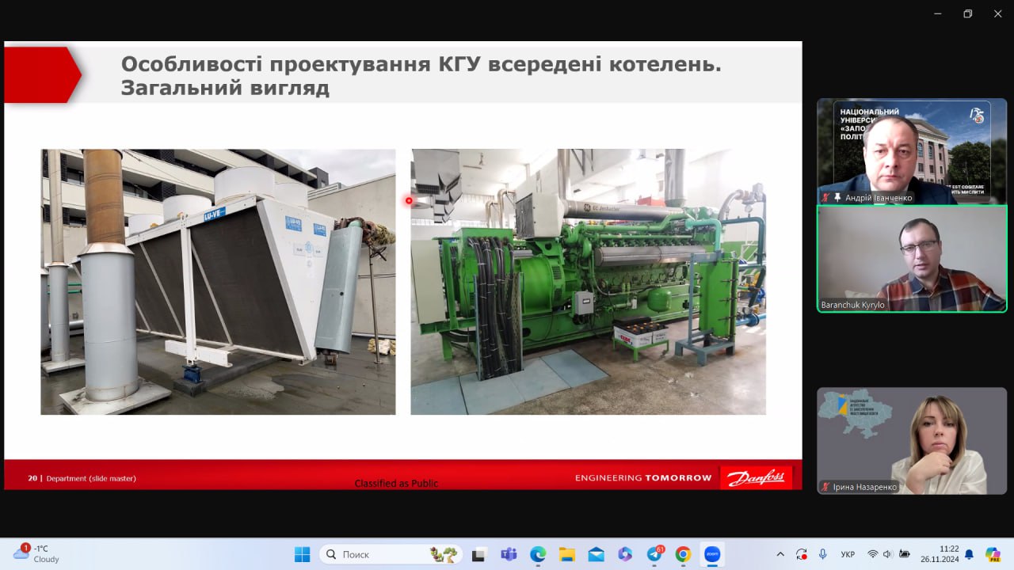
Task: Open Microsoft Copilot taskbar icon
Action: click(625, 554)
